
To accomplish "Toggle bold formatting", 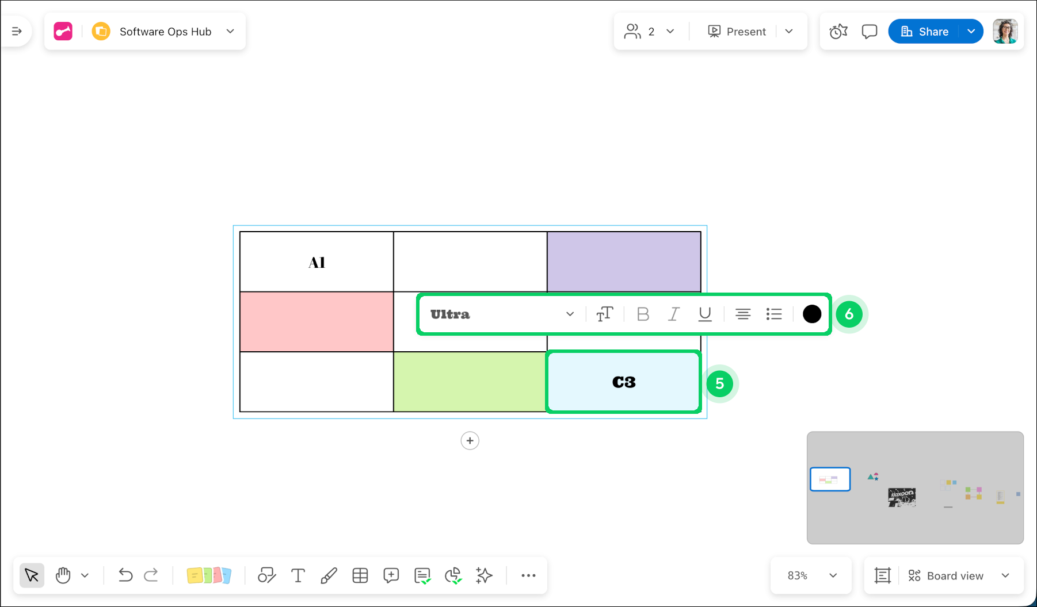I will [x=643, y=314].
